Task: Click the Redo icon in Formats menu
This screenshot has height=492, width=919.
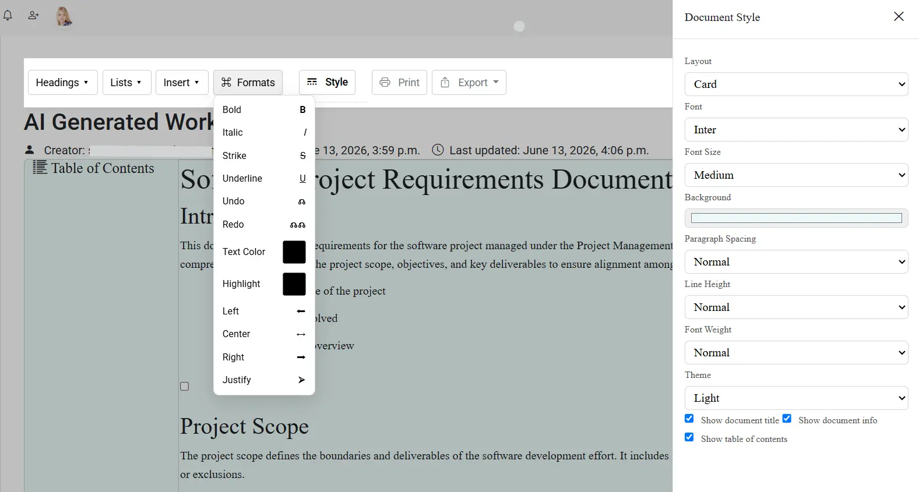Action: (x=298, y=225)
